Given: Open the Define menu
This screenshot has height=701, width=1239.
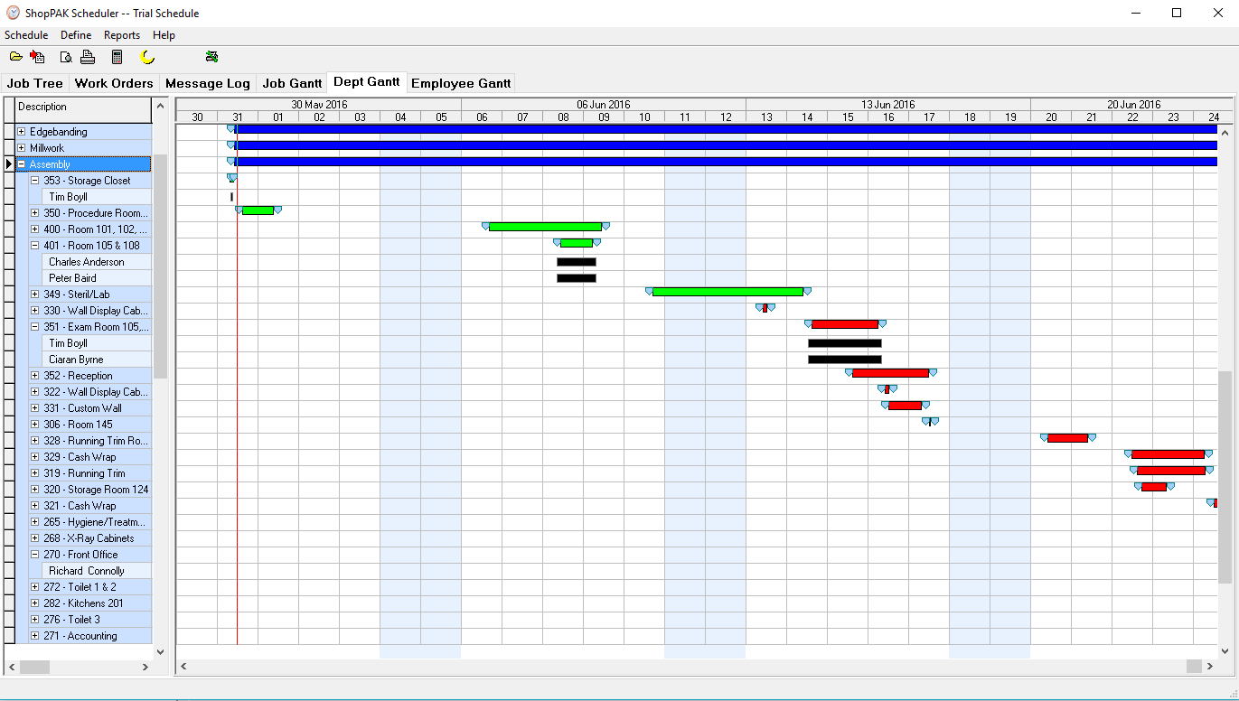Looking at the screenshot, I should click(76, 35).
